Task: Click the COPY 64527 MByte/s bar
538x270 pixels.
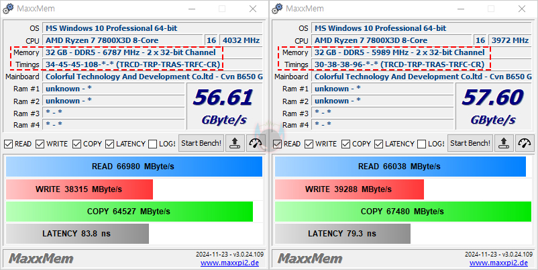Action: point(129,212)
